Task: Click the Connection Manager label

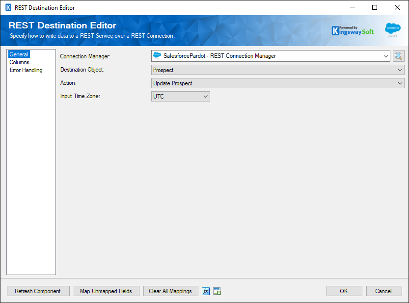Action: coord(85,56)
